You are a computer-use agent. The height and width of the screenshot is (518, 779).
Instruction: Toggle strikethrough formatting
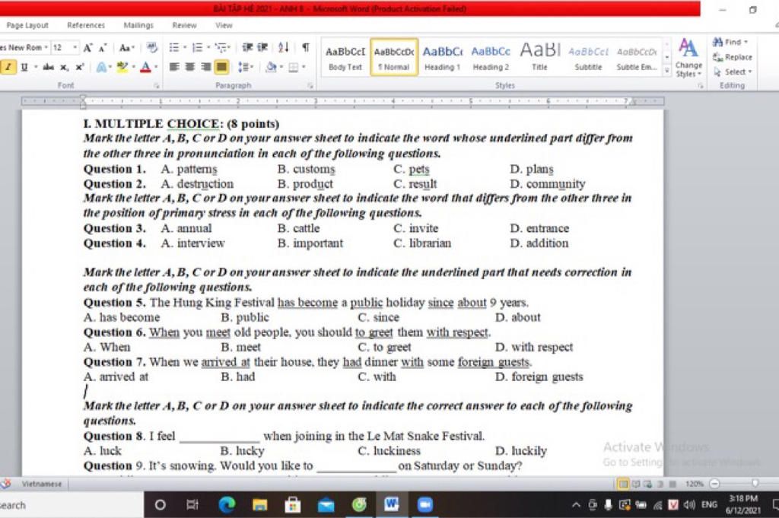click(48, 67)
